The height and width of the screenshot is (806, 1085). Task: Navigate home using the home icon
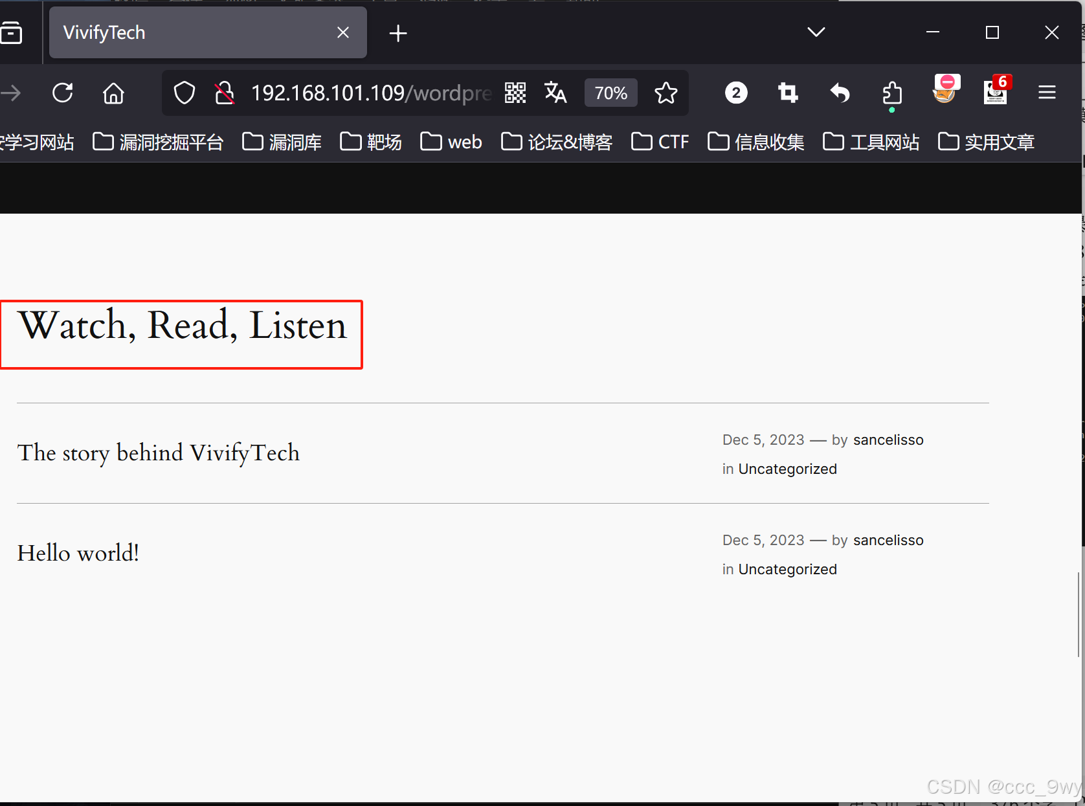click(x=113, y=93)
